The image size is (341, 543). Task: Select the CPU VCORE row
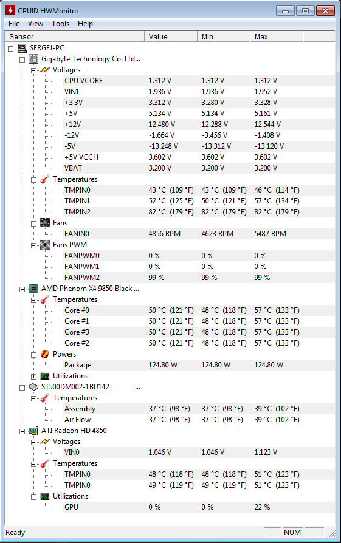[199, 81]
